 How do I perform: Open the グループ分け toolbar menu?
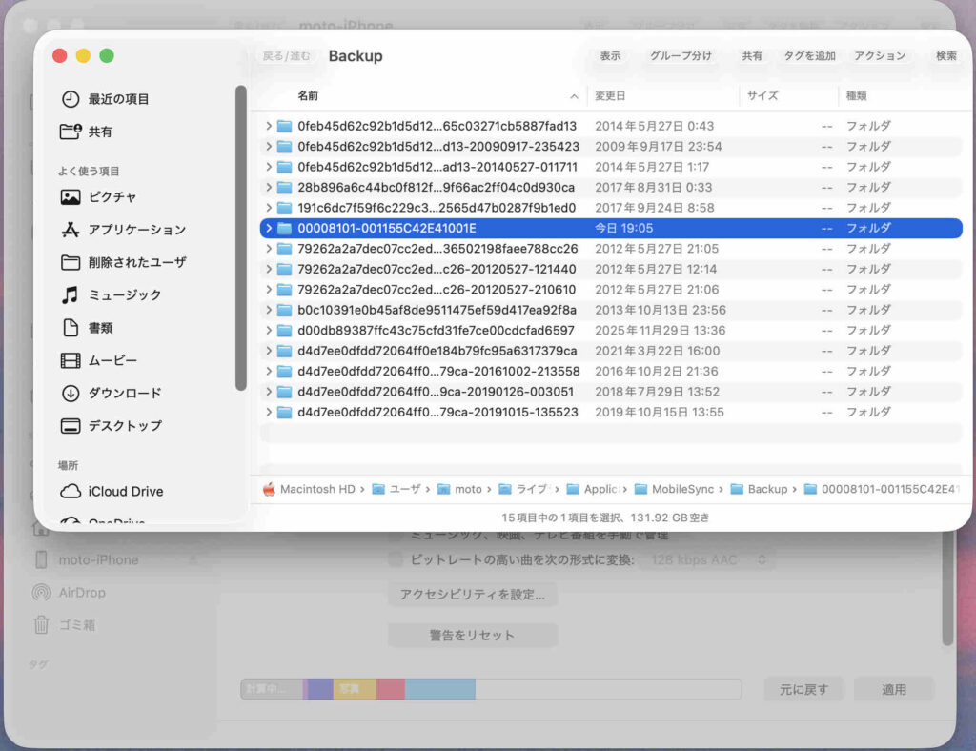tap(681, 56)
